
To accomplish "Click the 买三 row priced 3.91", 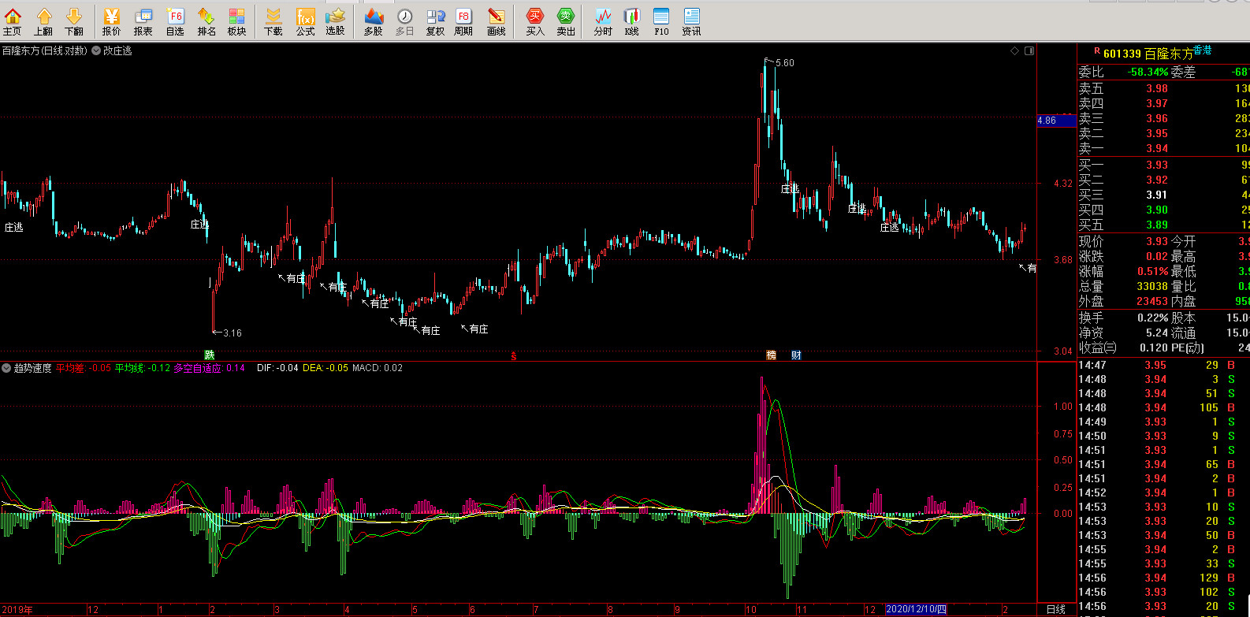I will click(x=1163, y=195).
